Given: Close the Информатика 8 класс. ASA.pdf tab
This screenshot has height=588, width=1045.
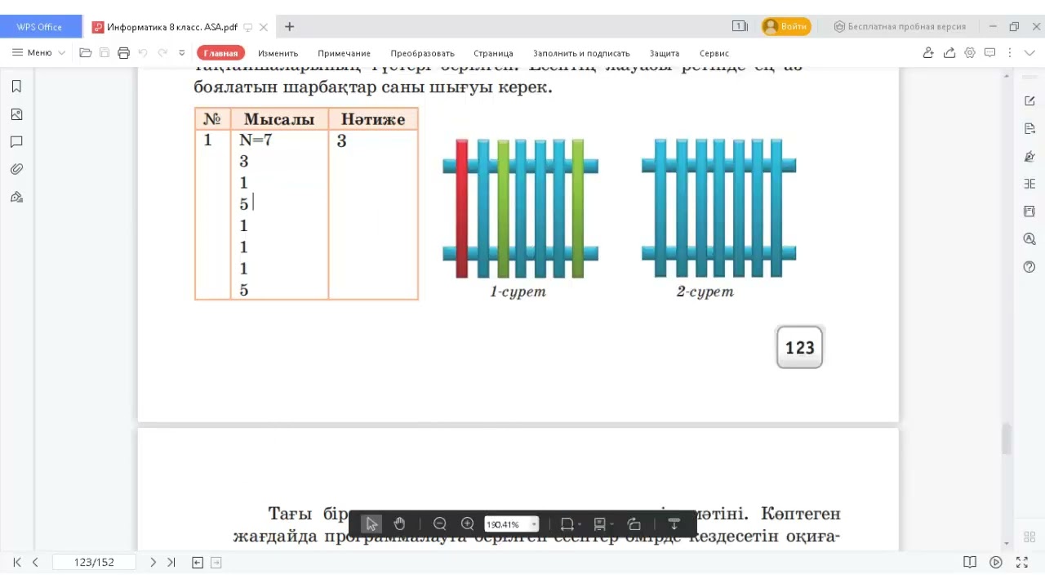Looking at the screenshot, I should tap(264, 27).
